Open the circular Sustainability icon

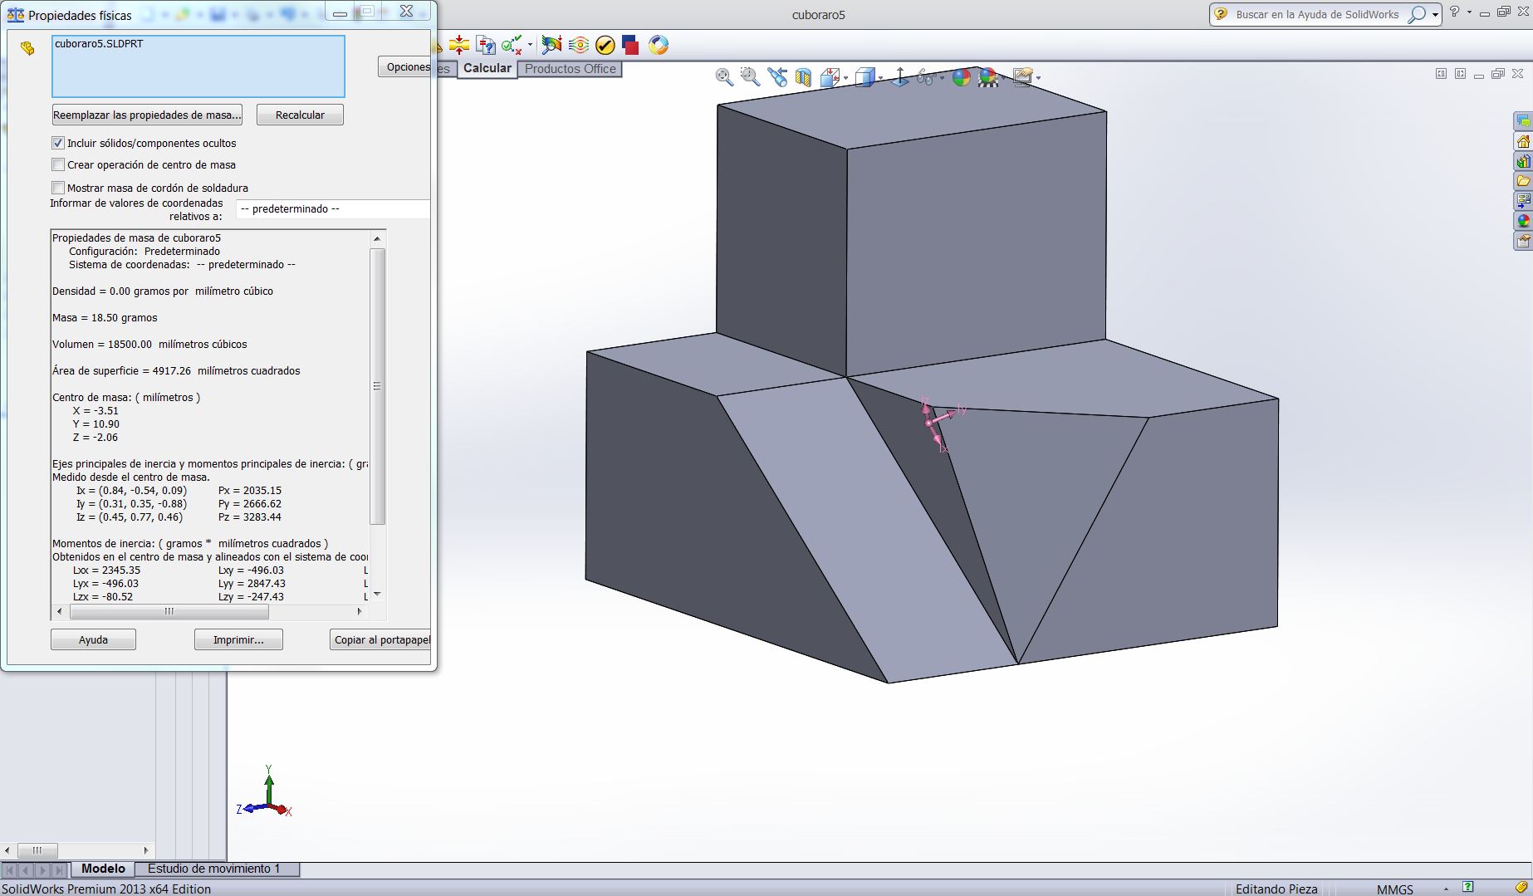[659, 45]
